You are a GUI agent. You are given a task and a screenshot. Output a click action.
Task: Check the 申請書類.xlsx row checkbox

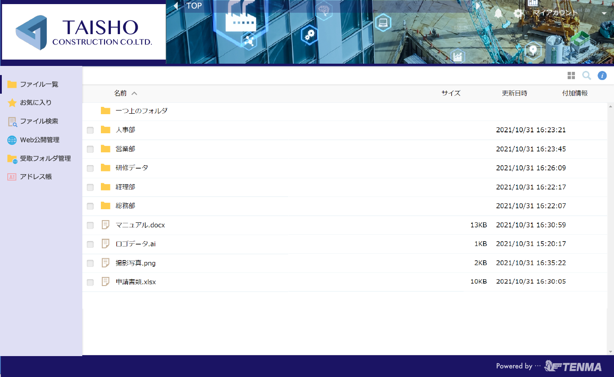pos(90,282)
